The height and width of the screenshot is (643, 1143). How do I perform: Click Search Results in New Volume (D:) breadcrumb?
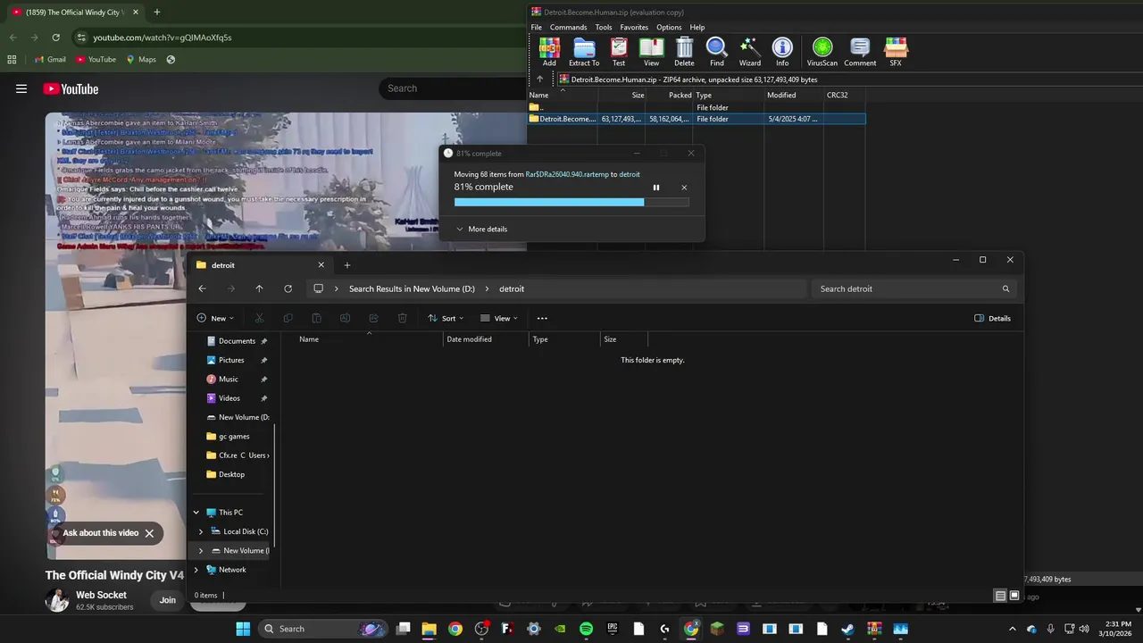click(412, 288)
